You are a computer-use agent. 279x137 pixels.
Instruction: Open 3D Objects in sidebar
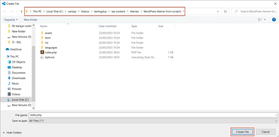(x=16, y=62)
